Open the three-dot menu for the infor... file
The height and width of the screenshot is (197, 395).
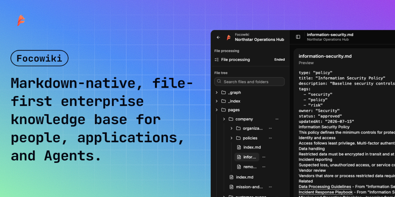pos(264,157)
